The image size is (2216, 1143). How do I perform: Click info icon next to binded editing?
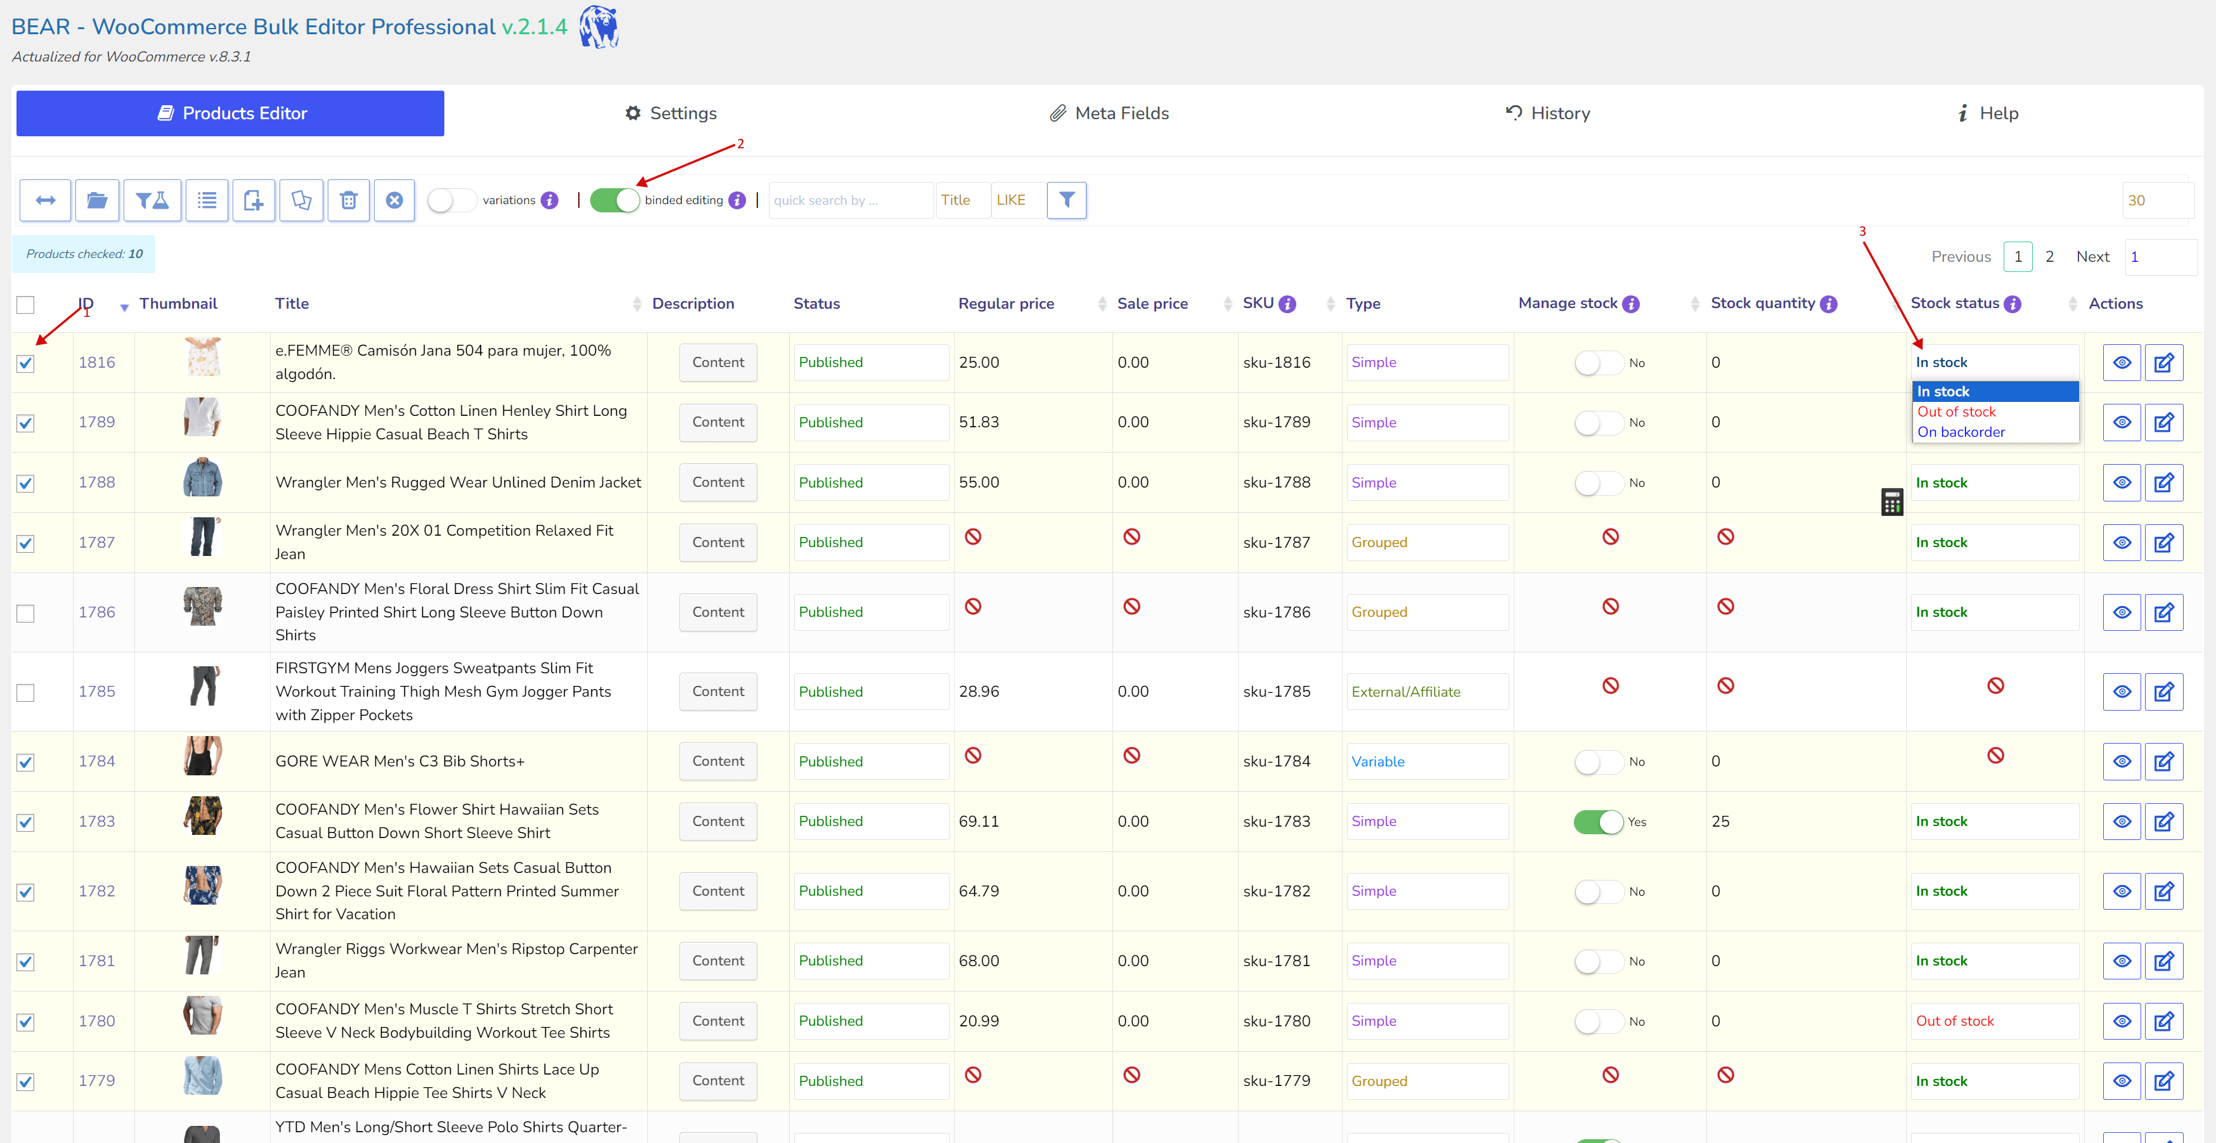pos(737,200)
